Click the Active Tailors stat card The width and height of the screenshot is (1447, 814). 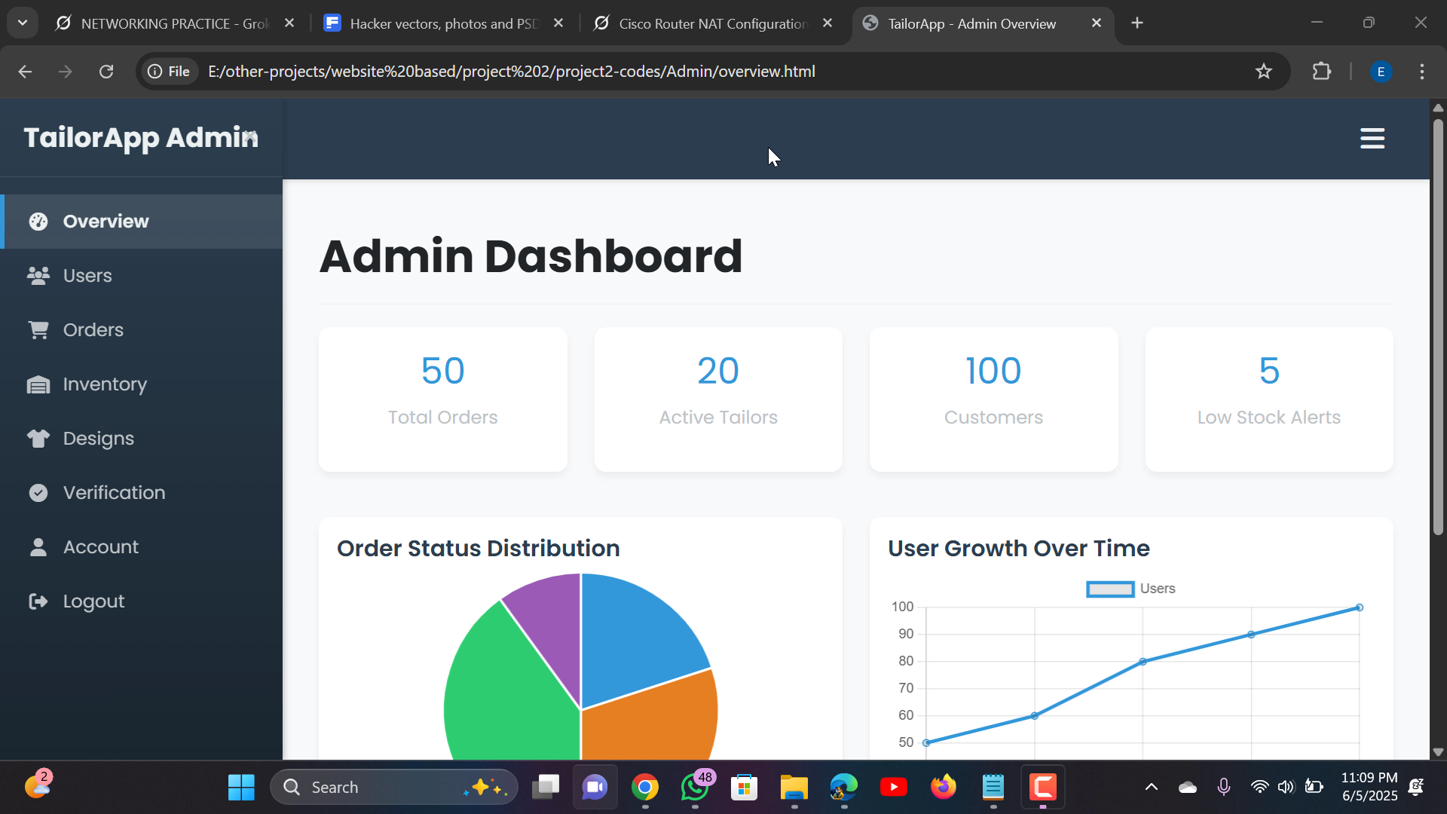coord(718,399)
